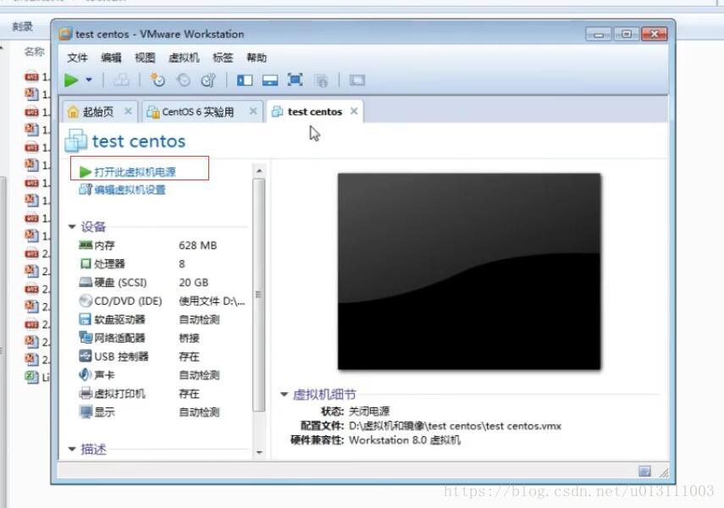Select the test centos tab
This screenshot has height=508, width=724.
[x=315, y=112]
